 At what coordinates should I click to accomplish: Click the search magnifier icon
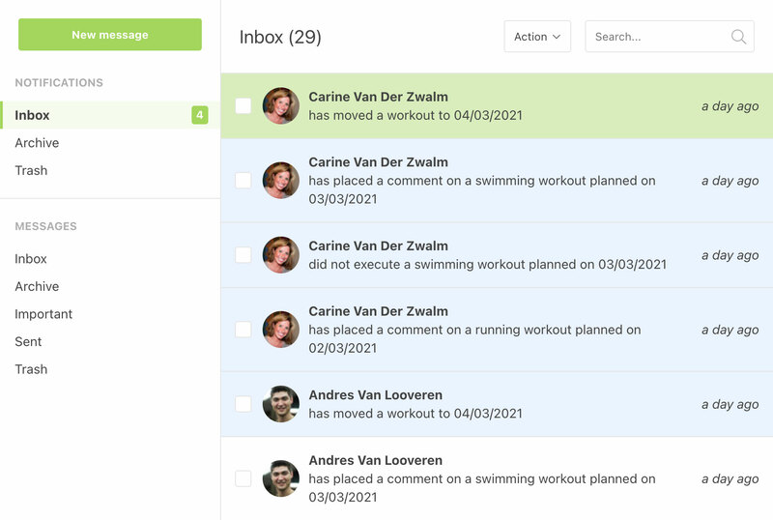click(738, 37)
